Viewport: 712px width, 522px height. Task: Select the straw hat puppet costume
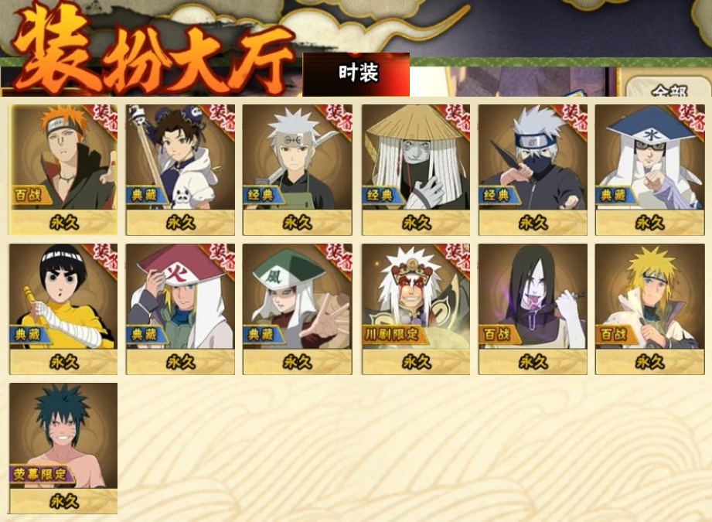[x=415, y=169]
